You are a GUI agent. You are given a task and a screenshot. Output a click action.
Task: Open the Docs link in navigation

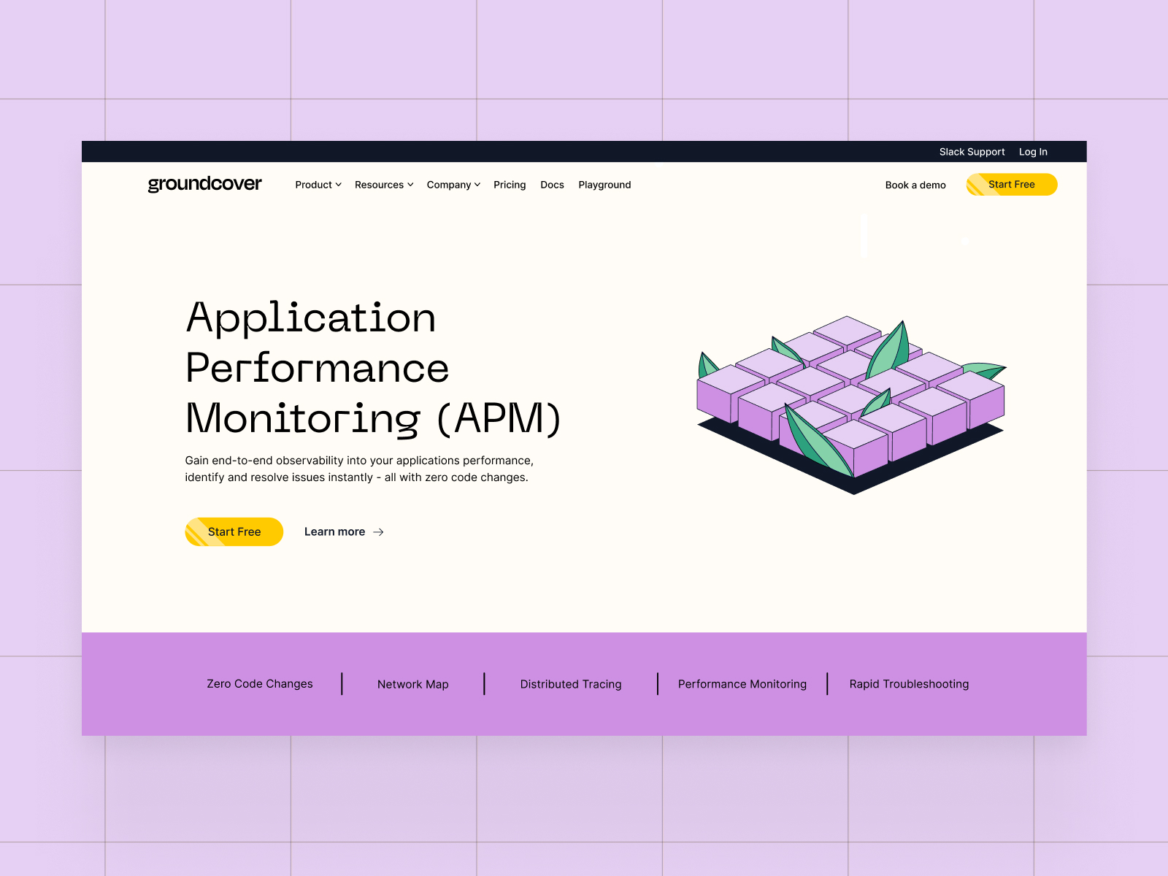point(552,185)
